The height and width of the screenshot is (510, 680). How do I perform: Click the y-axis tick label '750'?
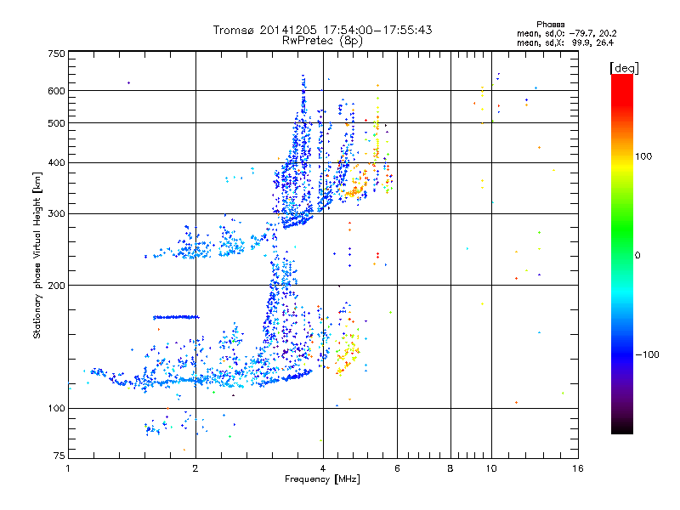pyautogui.click(x=56, y=54)
